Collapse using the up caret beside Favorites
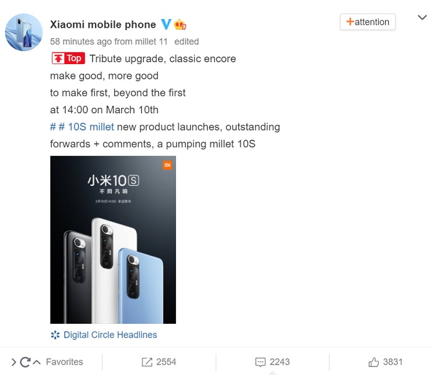 click(36, 362)
